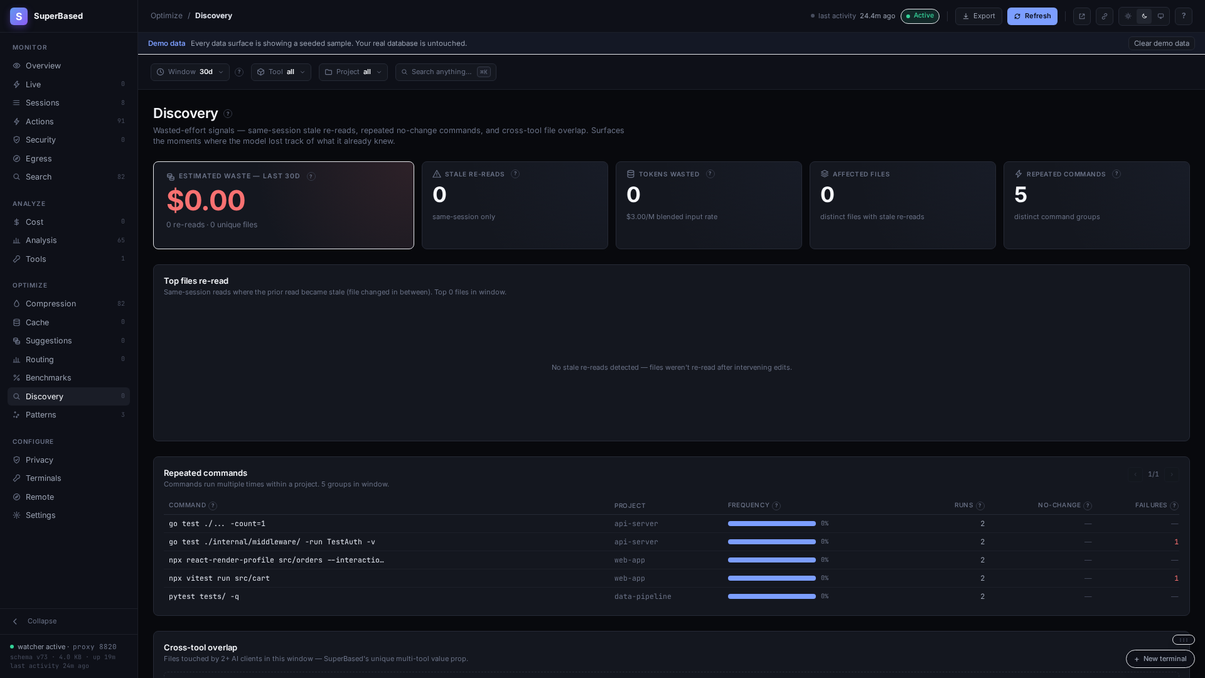Click the Remote compass icon

[x=17, y=497]
